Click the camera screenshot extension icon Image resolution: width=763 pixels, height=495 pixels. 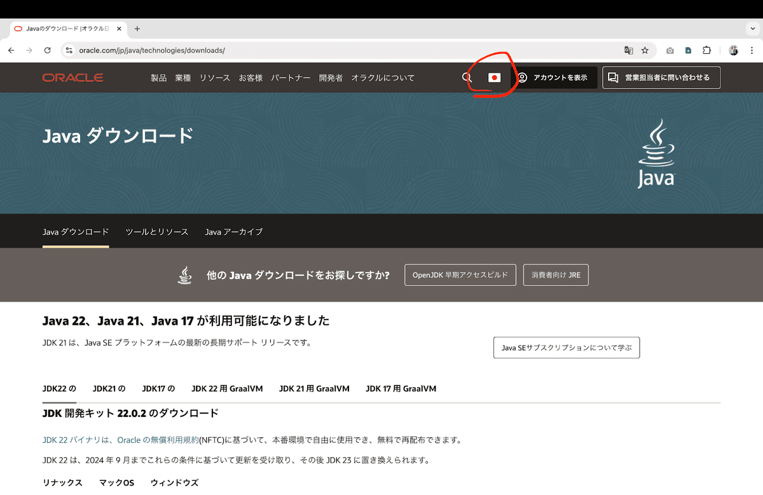670,50
